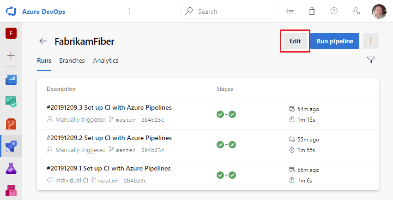Click the '55m ago' timestamp
This screenshot has height=200, width=393.
(308, 140)
